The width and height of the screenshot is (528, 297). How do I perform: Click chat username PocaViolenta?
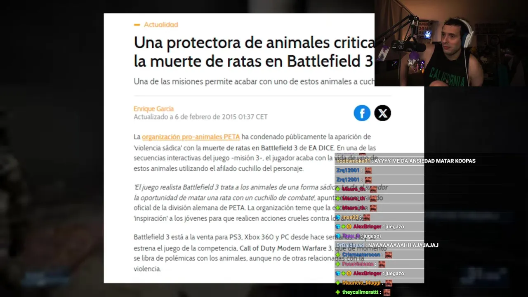pos(358,264)
